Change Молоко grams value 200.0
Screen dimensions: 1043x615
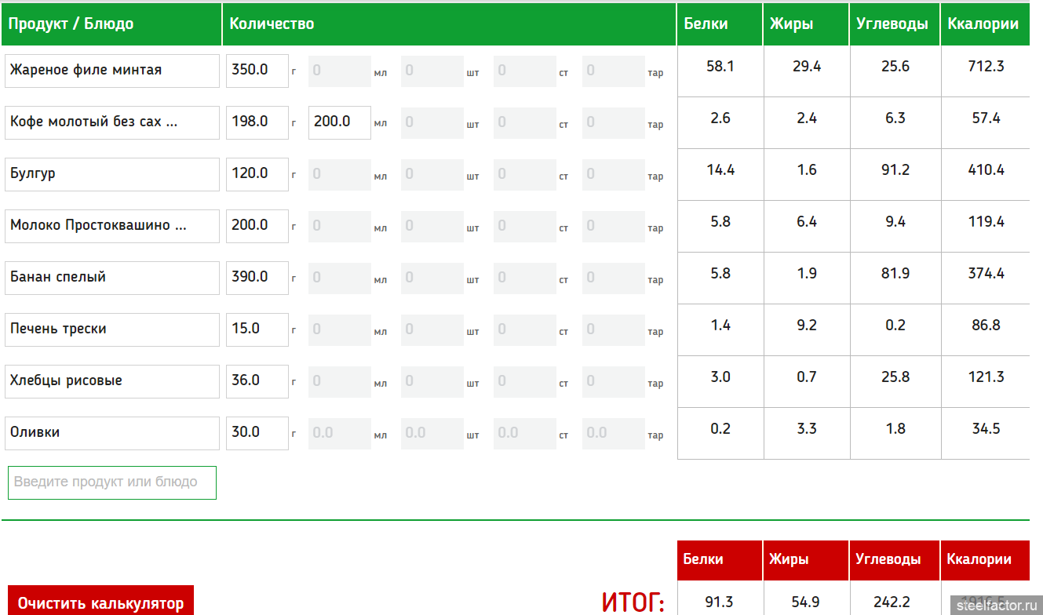tap(257, 226)
